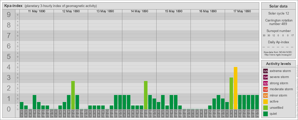Click the 12-15 hour slot under 12 May
The height and width of the screenshot is (120, 298).
click(73, 113)
